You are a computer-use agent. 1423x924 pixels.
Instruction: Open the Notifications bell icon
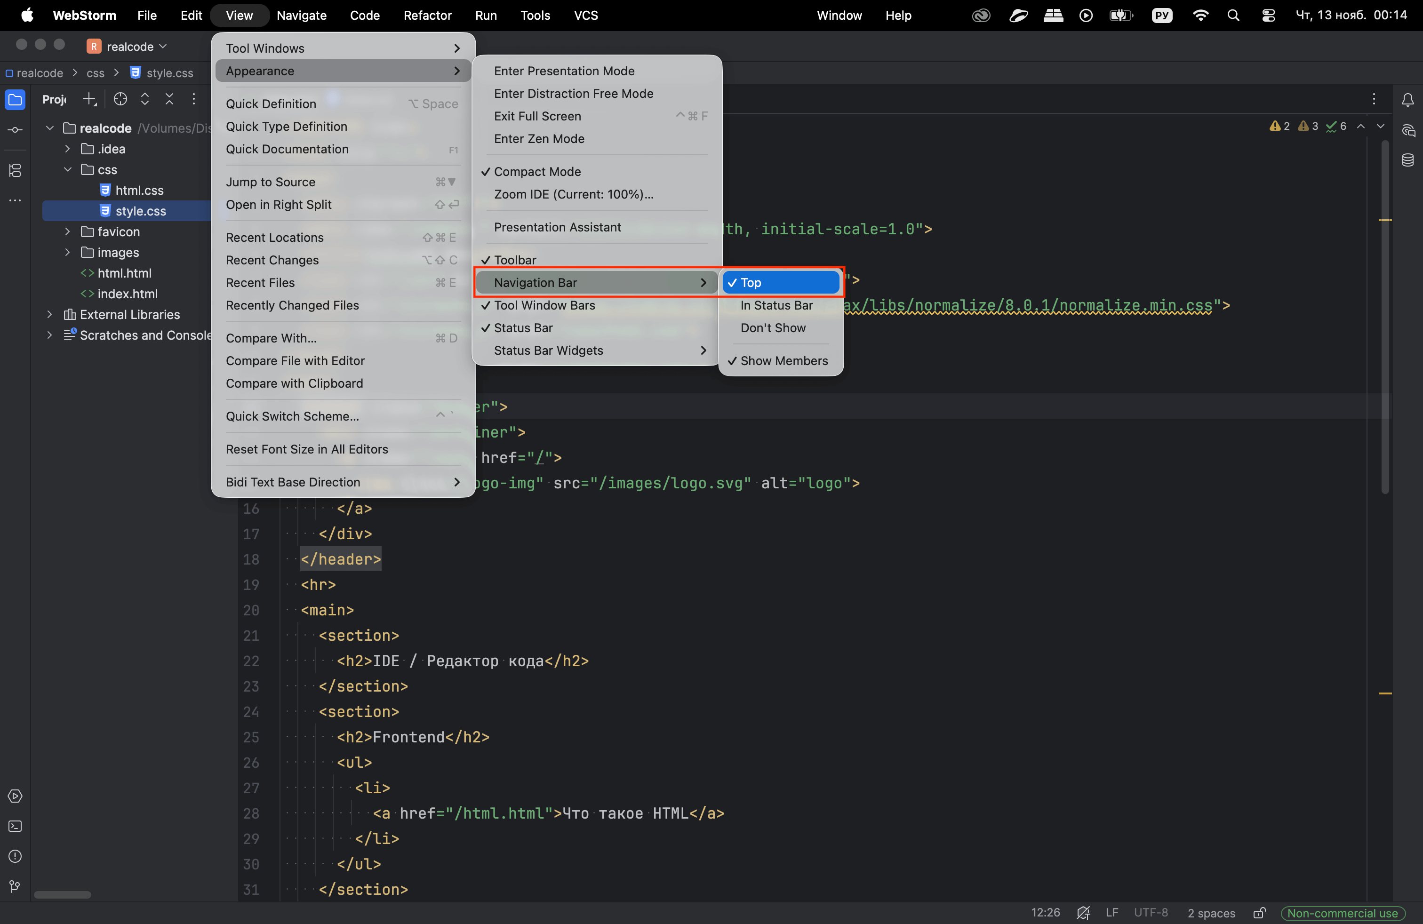click(1407, 100)
